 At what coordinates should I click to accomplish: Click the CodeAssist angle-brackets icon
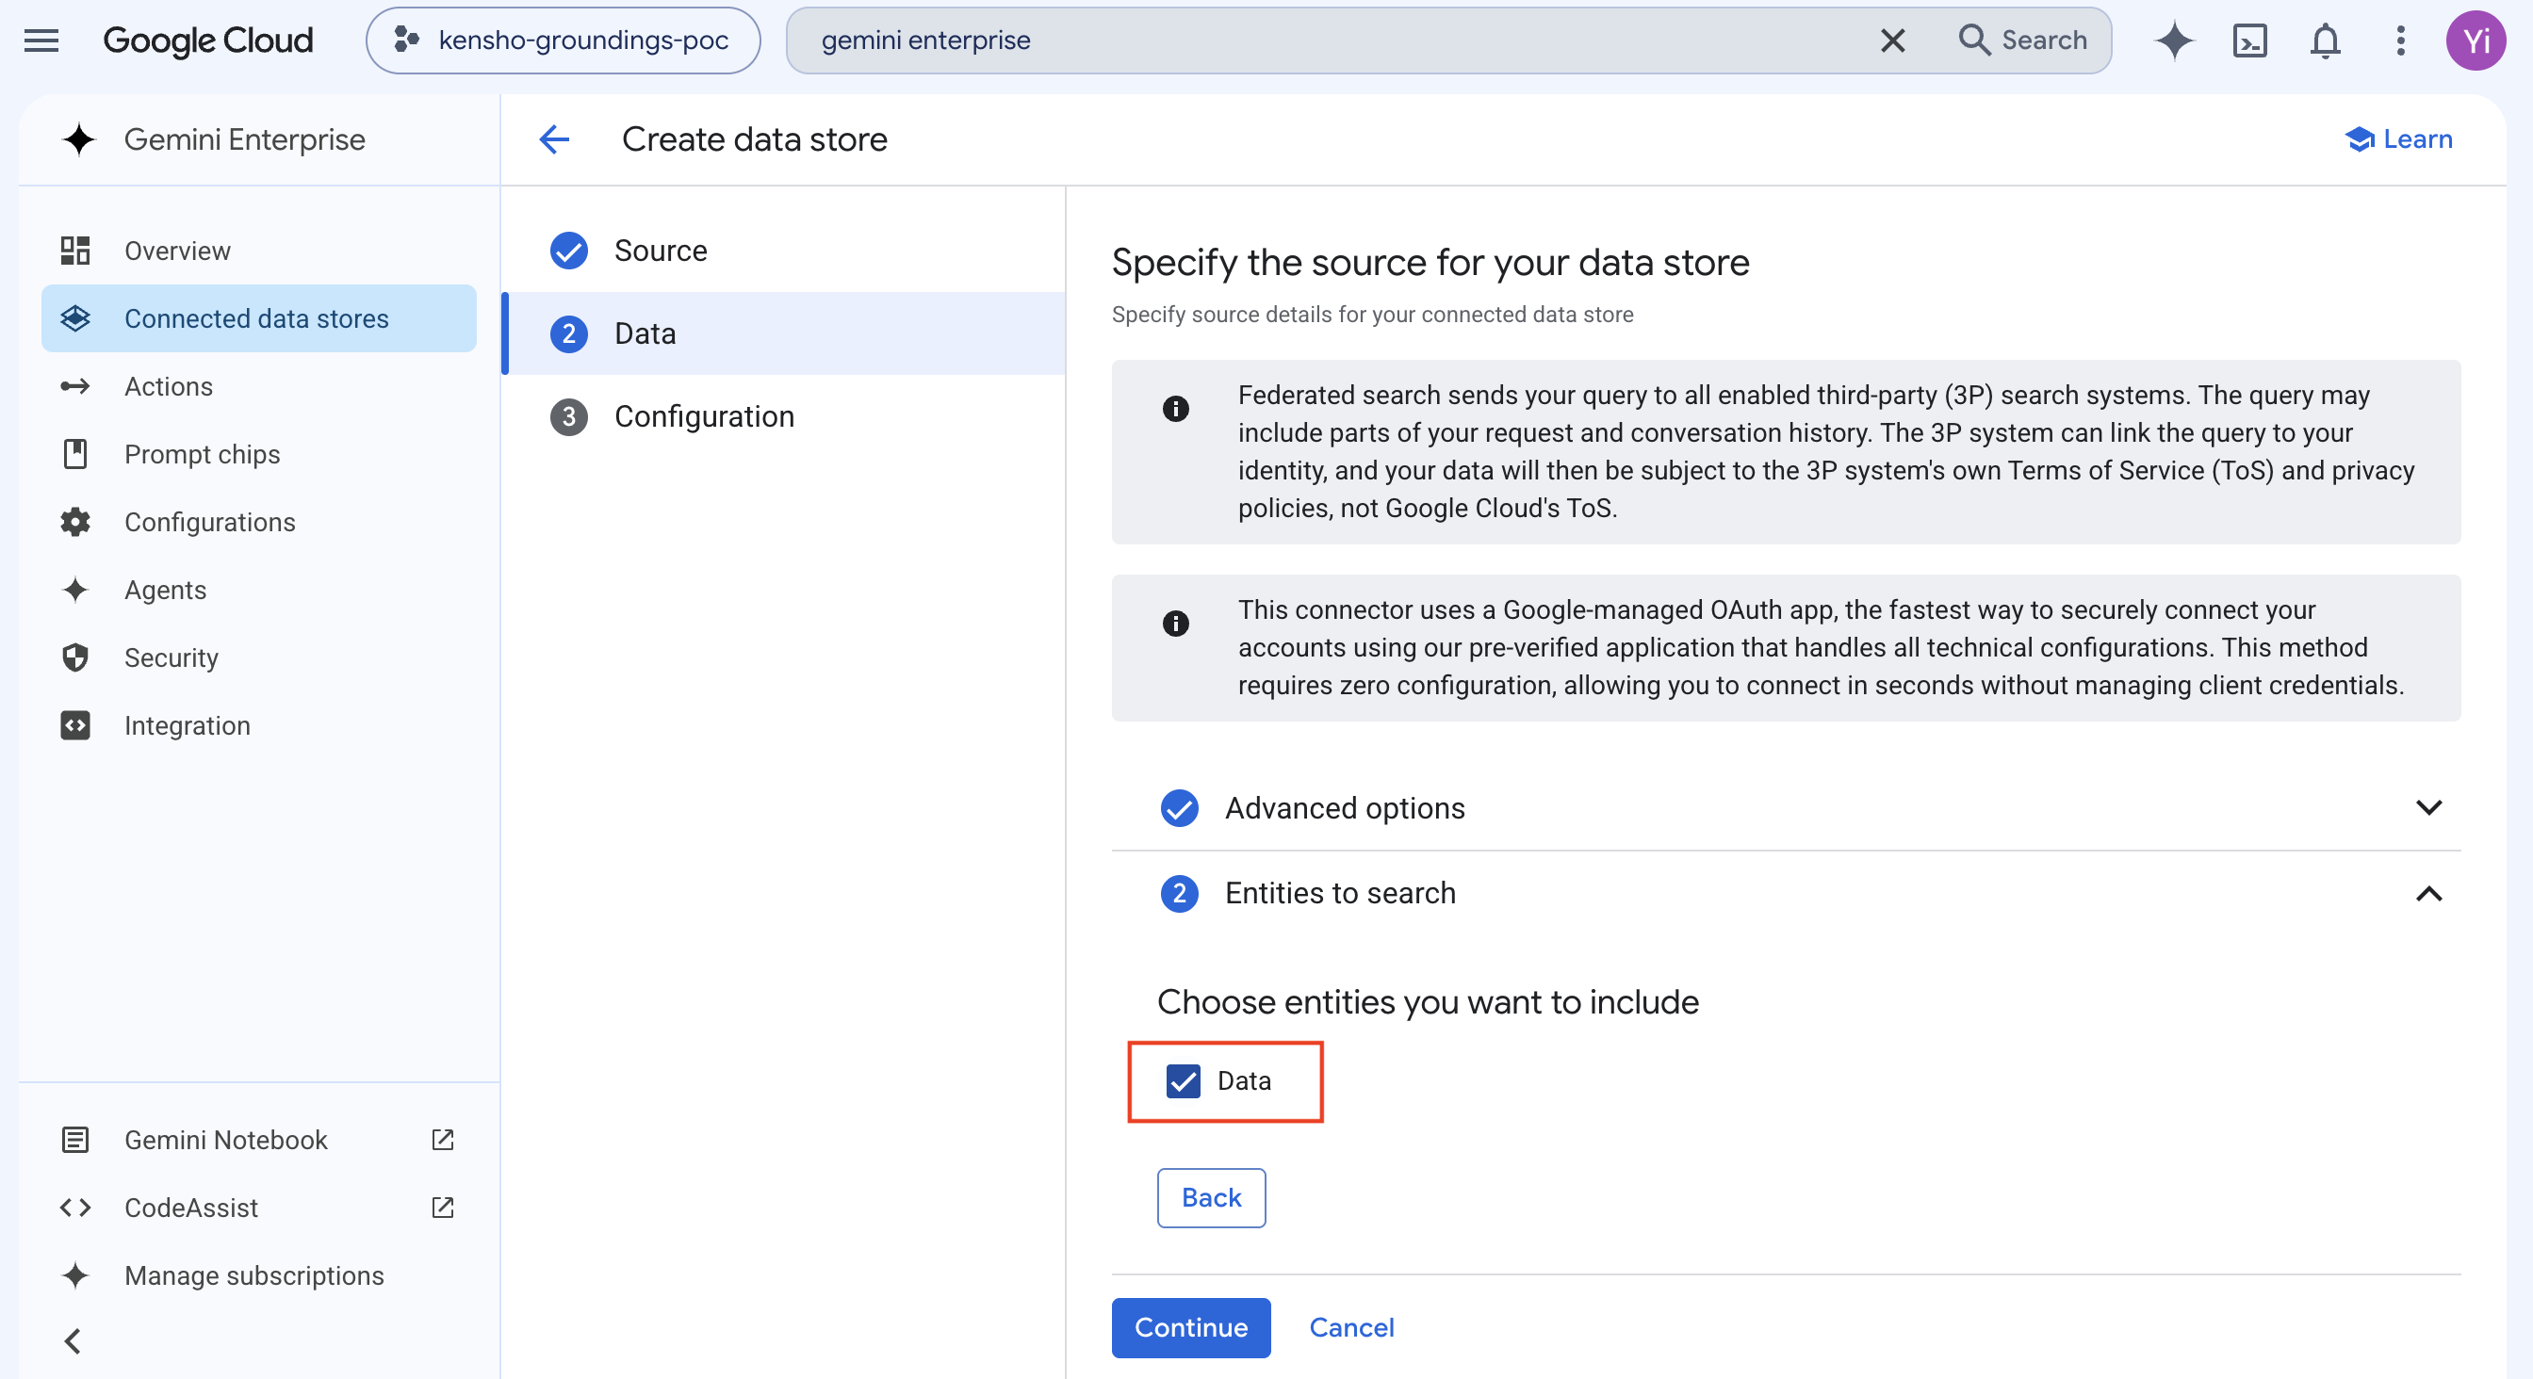[75, 1208]
